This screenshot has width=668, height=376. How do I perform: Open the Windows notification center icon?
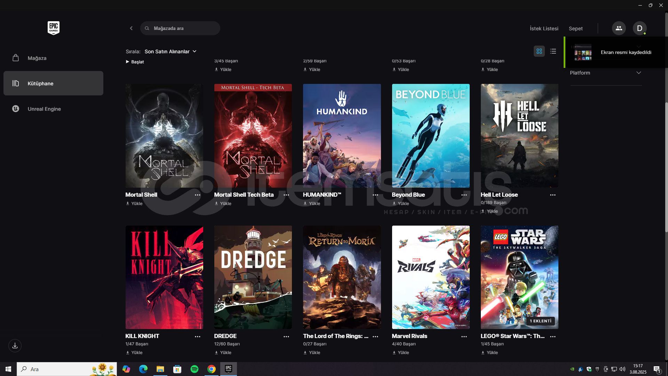tap(657, 369)
